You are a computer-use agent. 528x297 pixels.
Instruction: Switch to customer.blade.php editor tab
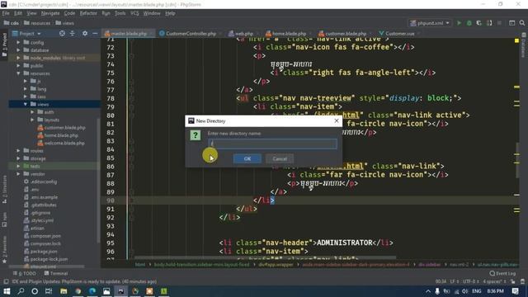(x=346, y=34)
